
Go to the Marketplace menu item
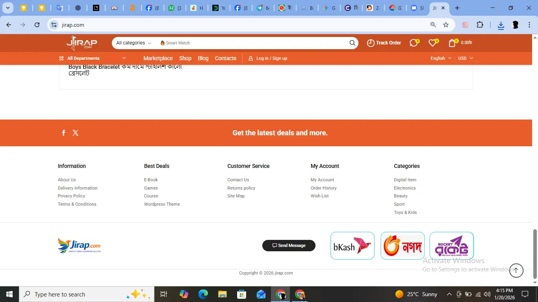click(x=158, y=58)
